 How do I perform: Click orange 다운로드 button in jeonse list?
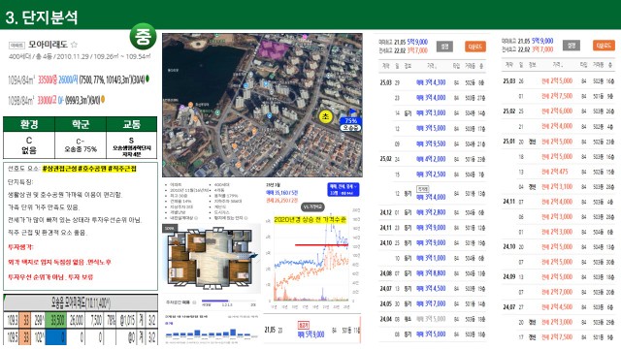pos(604,46)
